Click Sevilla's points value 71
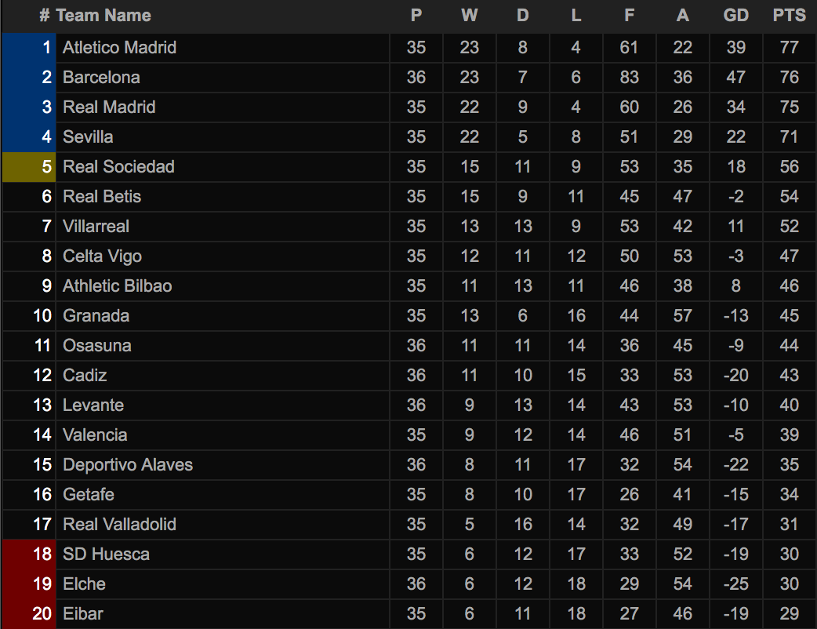The image size is (817, 629). point(789,137)
